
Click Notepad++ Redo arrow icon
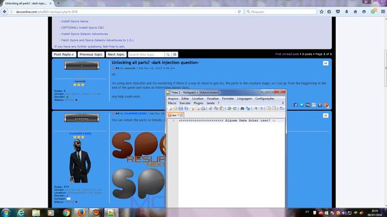pyautogui.click(x=235, y=108)
